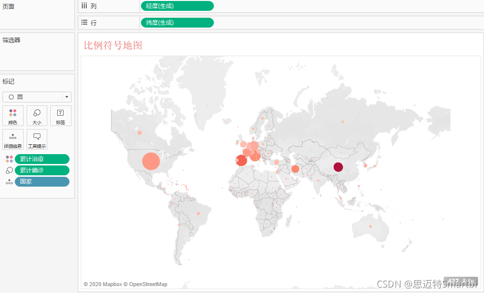The image size is (484, 293).
Task: Click the 比例符号地图 sheet title
Action: (113, 45)
